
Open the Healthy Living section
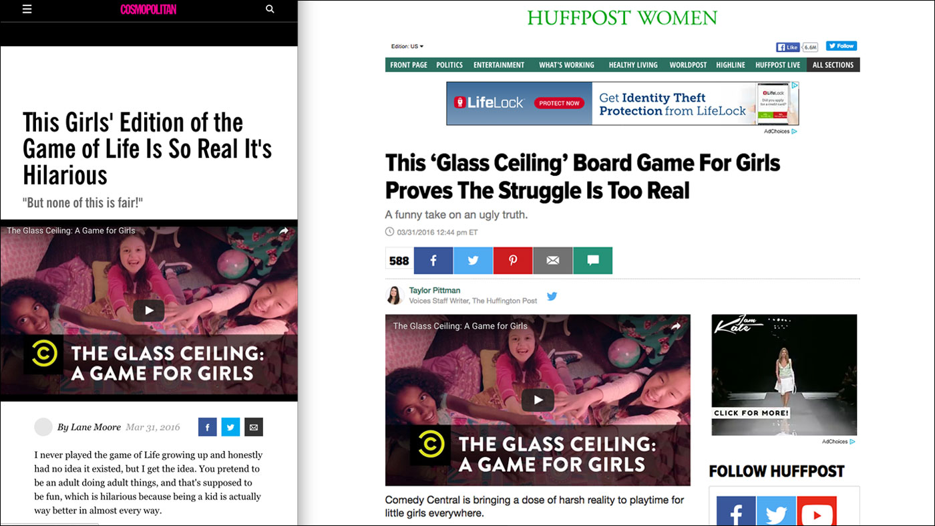pyautogui.click(x=633, y=65)
